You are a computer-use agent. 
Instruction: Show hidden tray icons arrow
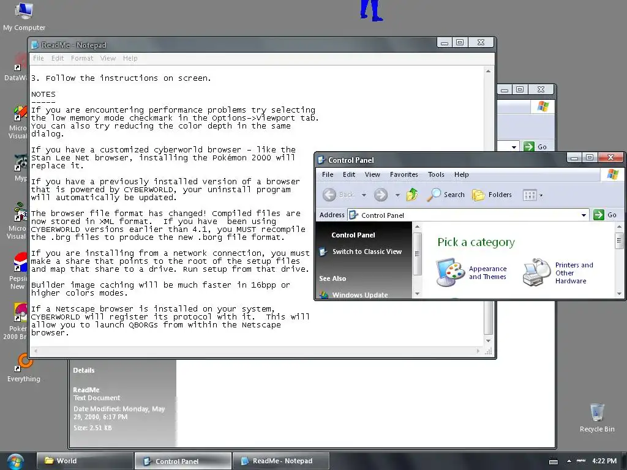point(569,461)
